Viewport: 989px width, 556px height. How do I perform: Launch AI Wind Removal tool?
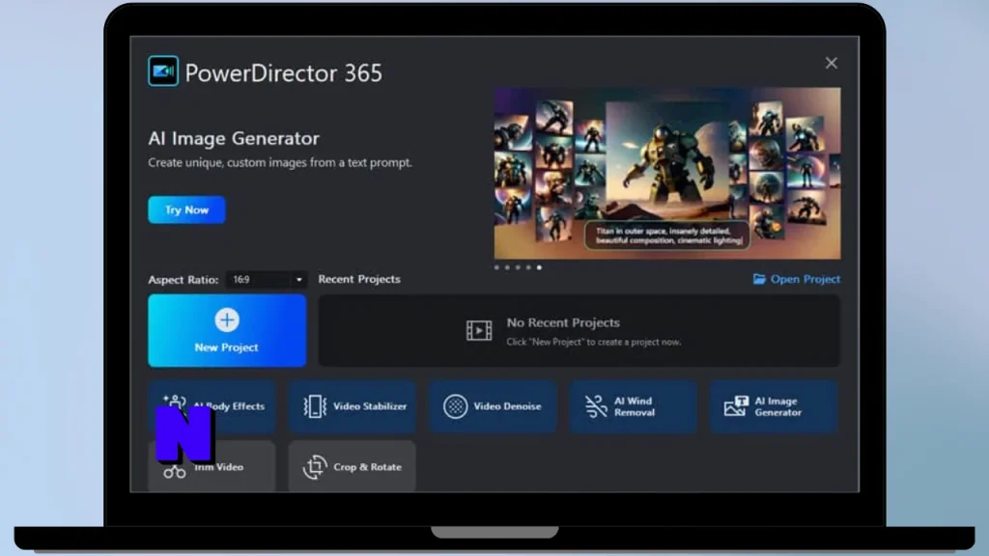(634, 406)
